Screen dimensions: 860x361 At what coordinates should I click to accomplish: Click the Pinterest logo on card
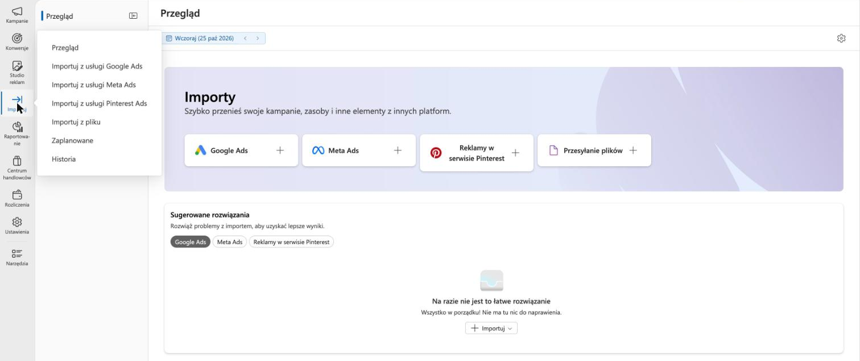pos(436,153)
